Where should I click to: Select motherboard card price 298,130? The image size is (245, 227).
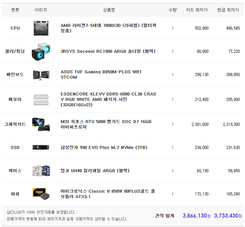click(x=202, y=75)
